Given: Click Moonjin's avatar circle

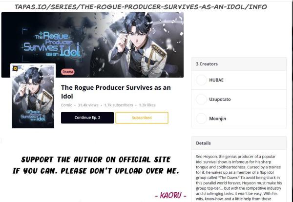Looking at the screenshot, I should 201,119.
